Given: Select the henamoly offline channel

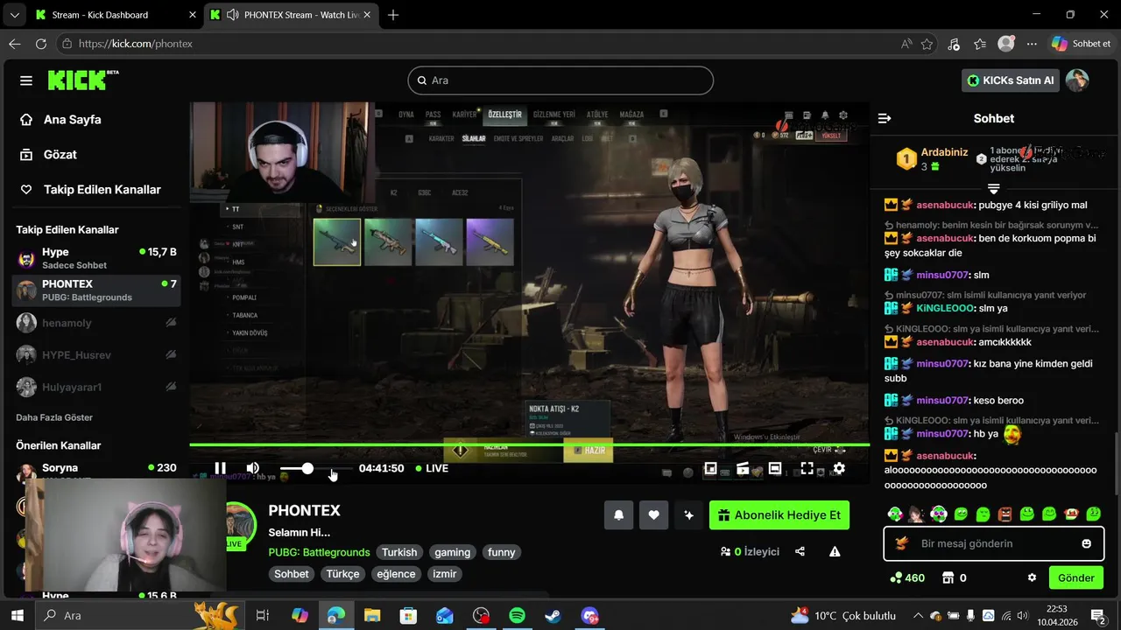Looking at the screenshot, I should (x=96, y=323).
